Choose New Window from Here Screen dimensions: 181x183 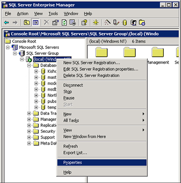point(102,136)
